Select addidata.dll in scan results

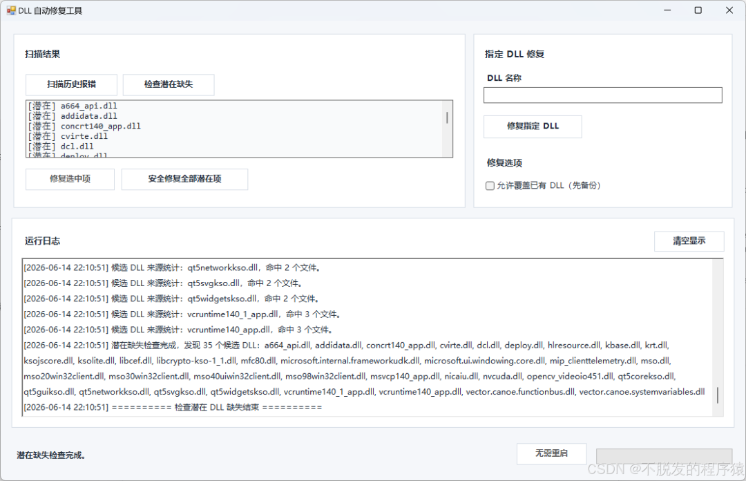click(x=234, y=115)
